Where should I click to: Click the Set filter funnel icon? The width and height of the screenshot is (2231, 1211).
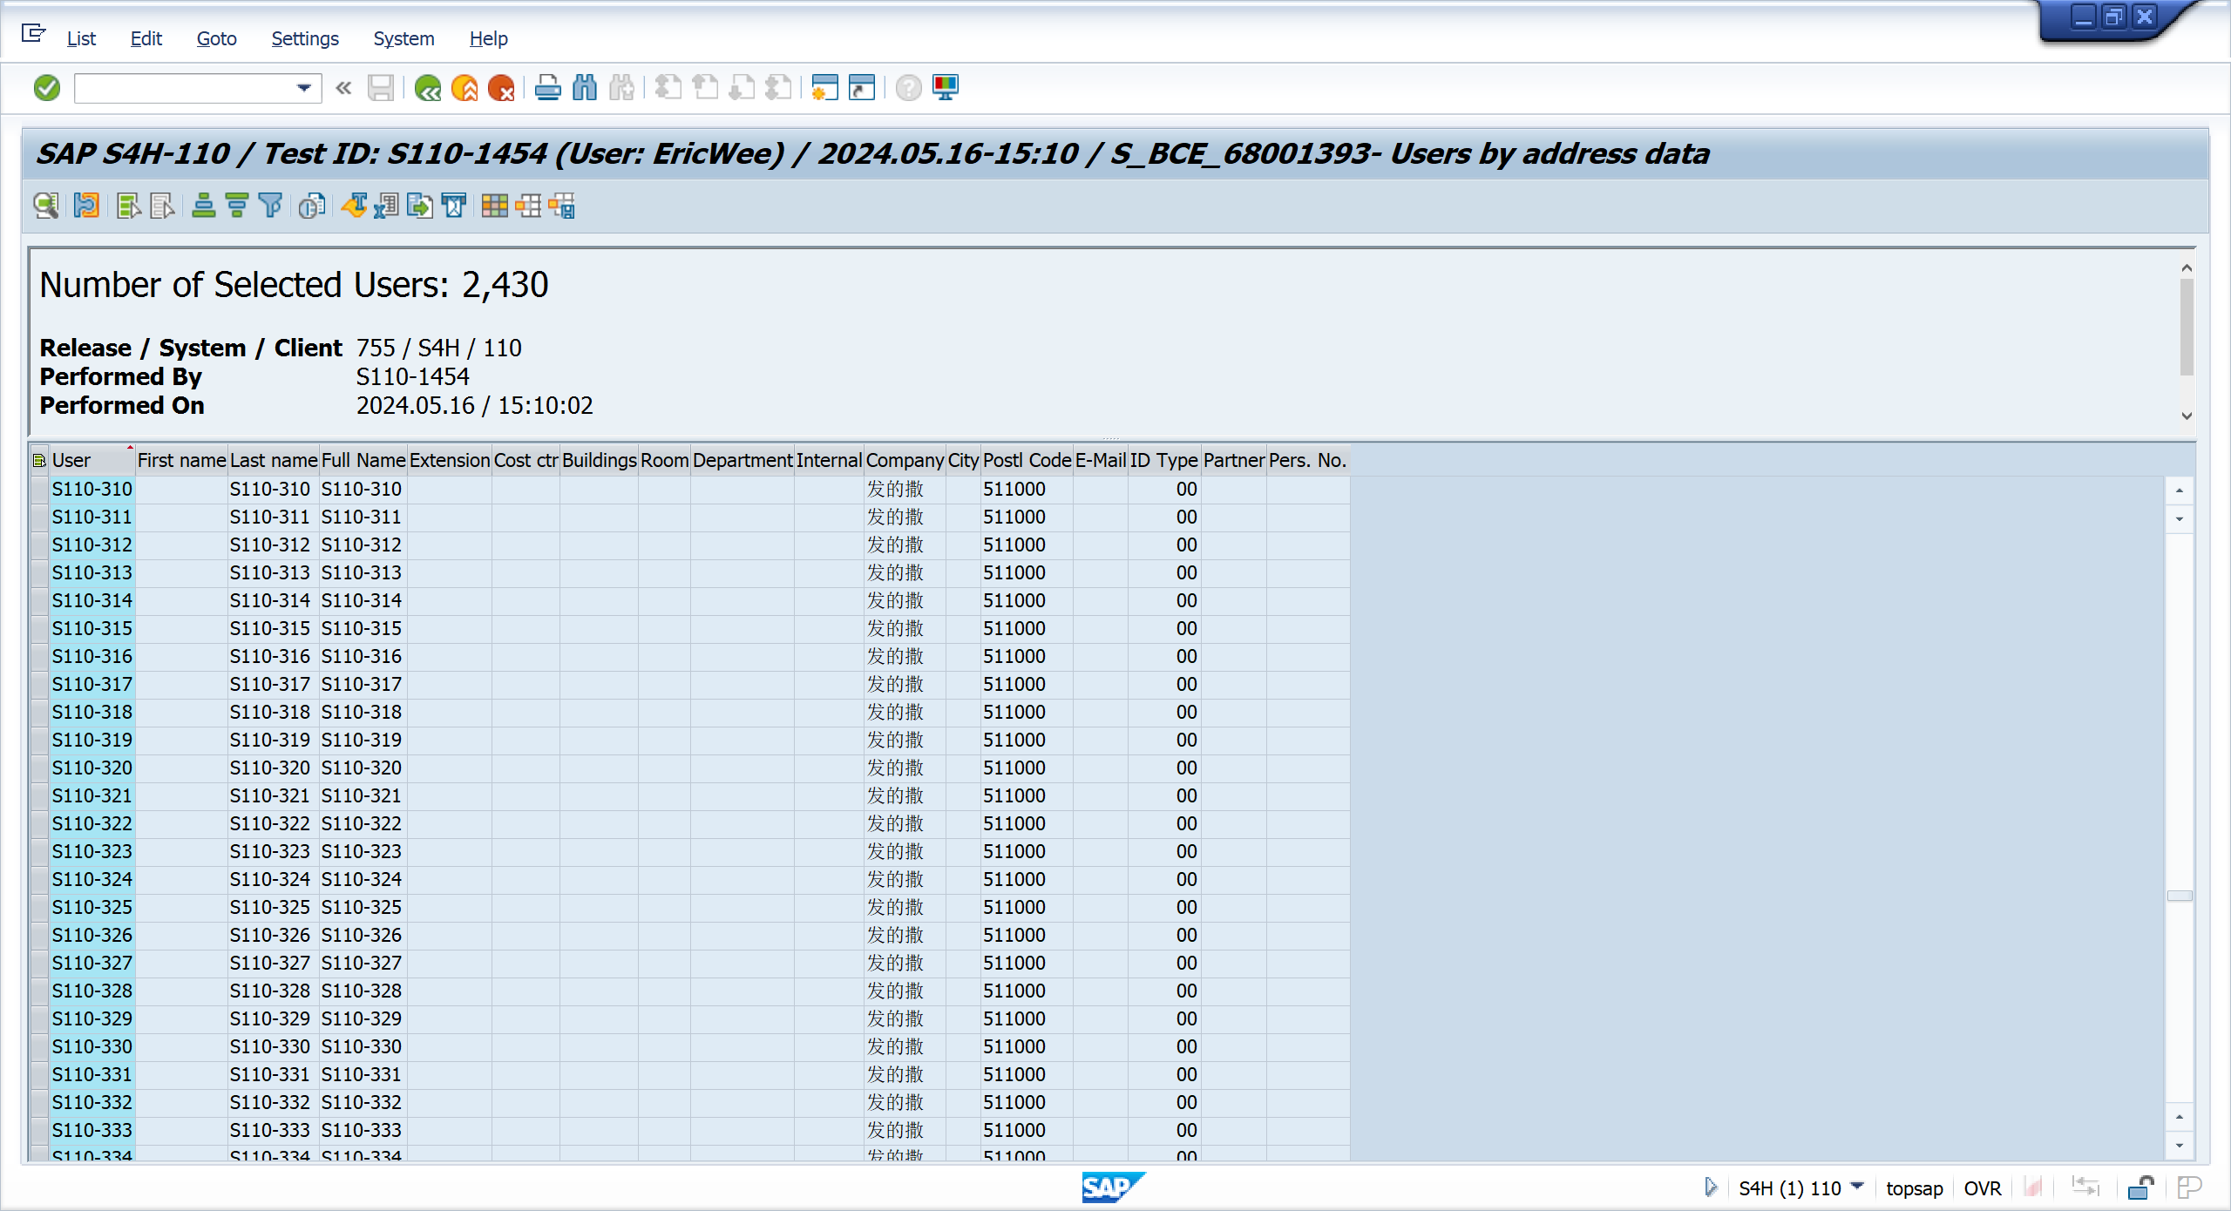click(271, 206)
